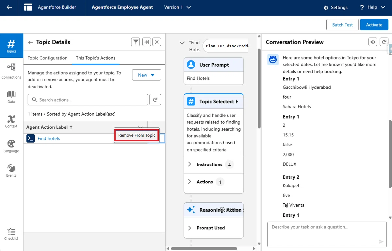Click the conversation preview scrollbar

coord(390,153)
